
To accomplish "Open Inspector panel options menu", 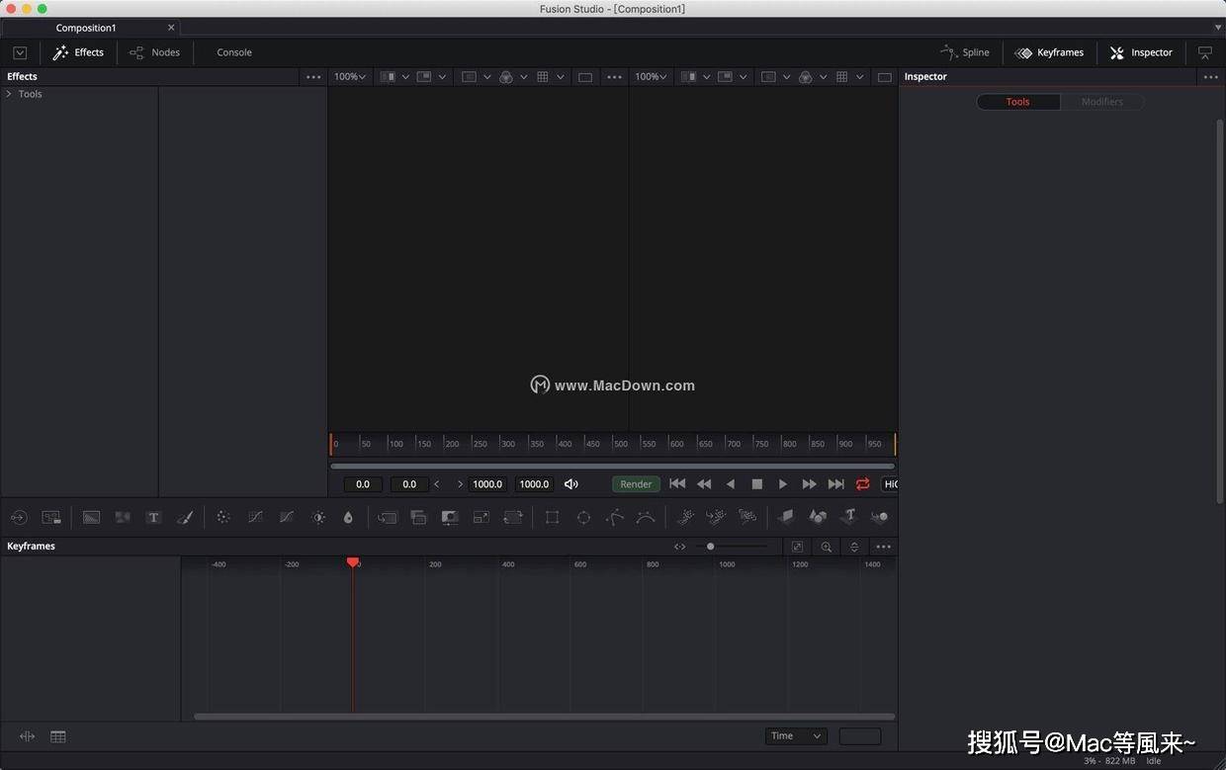I will click(x=1211, y=77).
